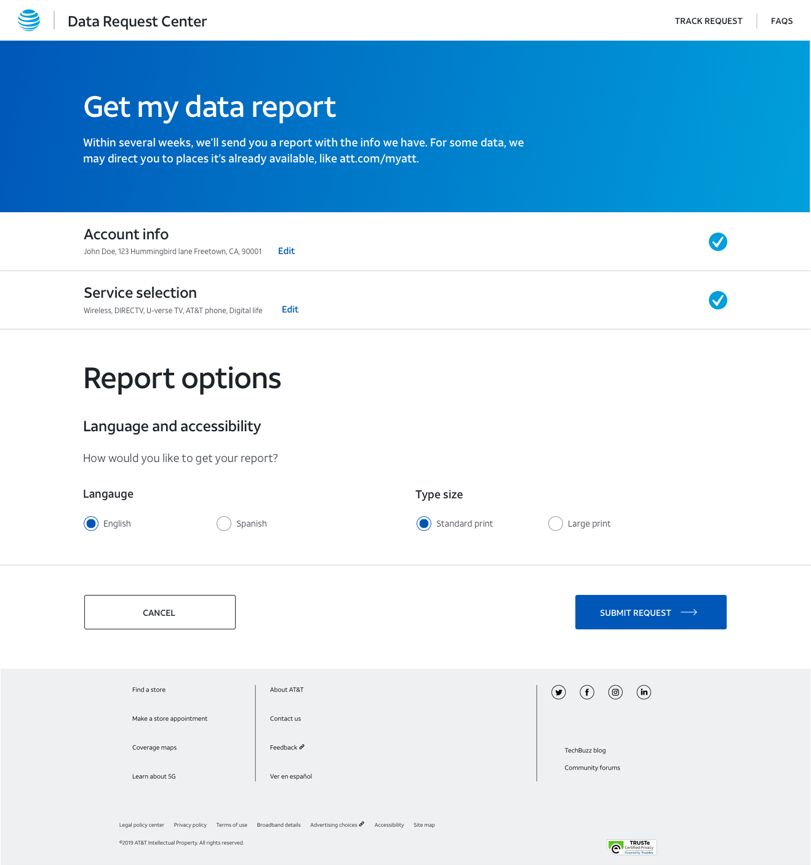Open Privacy policy footer link
This screenshot has height=865, width=811.
(x=190, y=825)
